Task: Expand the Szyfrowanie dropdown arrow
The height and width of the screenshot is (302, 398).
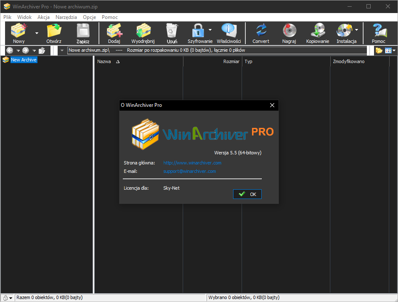Action: (x=210, y=30)
